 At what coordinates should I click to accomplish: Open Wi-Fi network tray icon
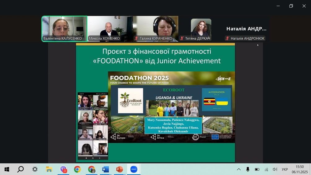[266, 169]
